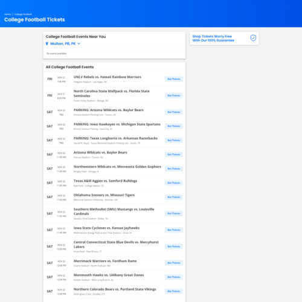The height and width of the screenshot is (302, 302).
Task: Get Tickets for Northwestern vs. Minnesota
Action: (174, 169)
